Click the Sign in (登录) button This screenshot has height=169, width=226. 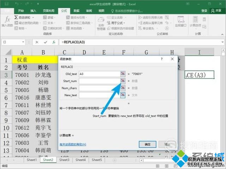click(x=204, y=11)
